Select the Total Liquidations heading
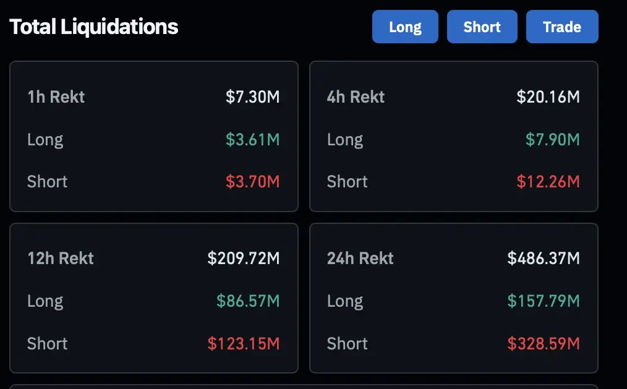Image resolution: width=627 pixels, height=389 pixels. 94,27
